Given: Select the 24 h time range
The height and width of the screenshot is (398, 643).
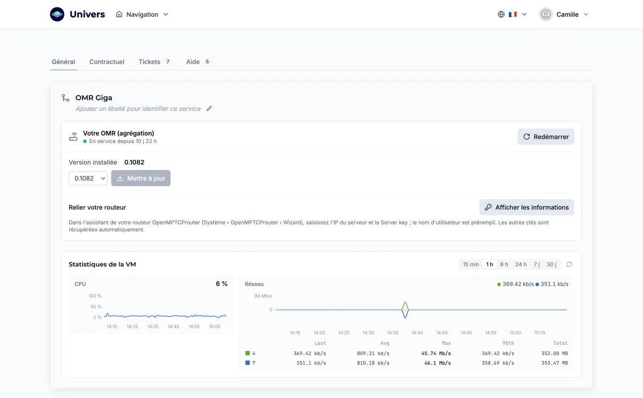Looking at the screenshot, I should point(521,265).
